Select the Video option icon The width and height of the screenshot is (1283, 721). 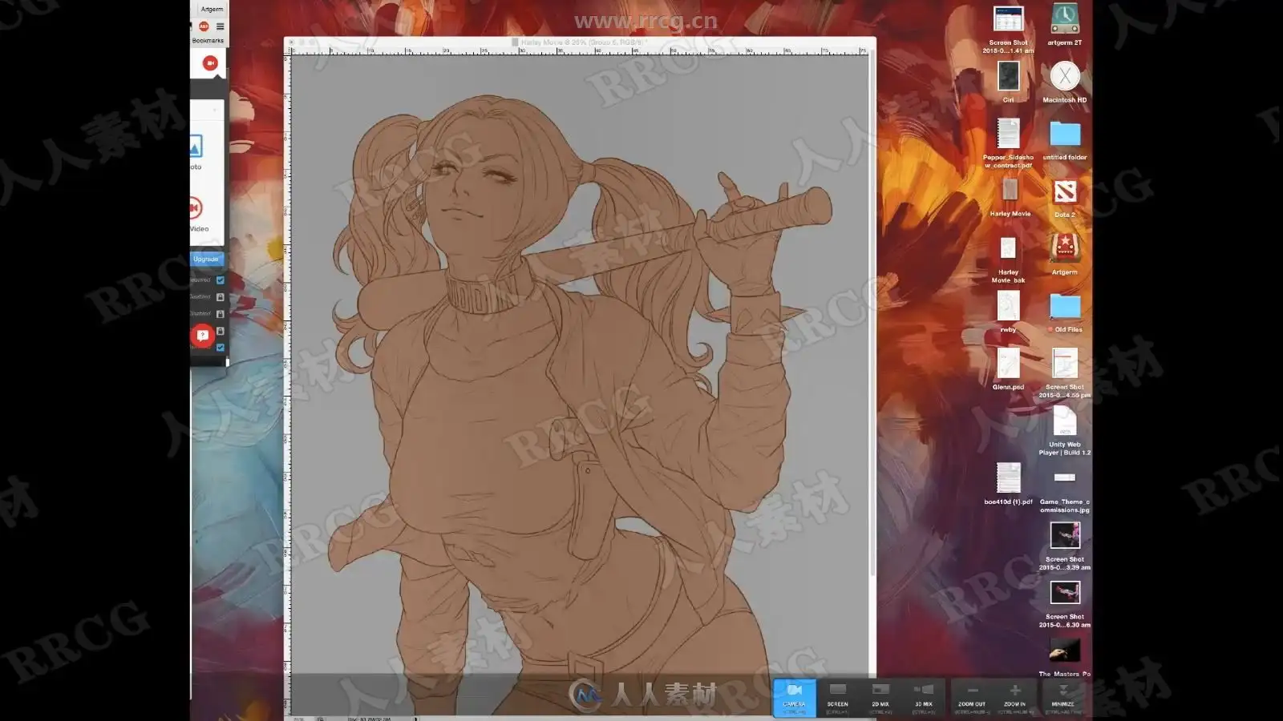click(195, 208)
